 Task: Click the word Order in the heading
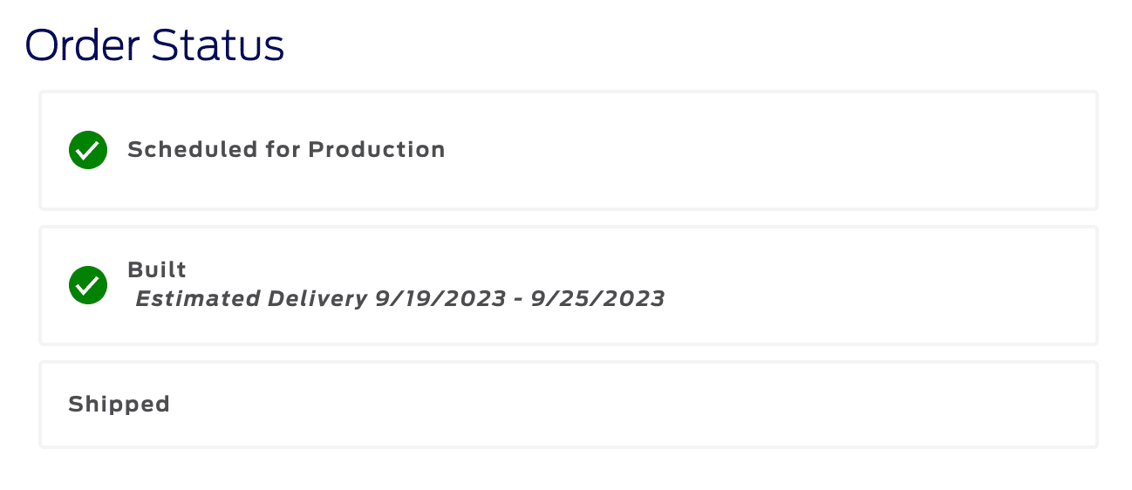coord(84,45)
